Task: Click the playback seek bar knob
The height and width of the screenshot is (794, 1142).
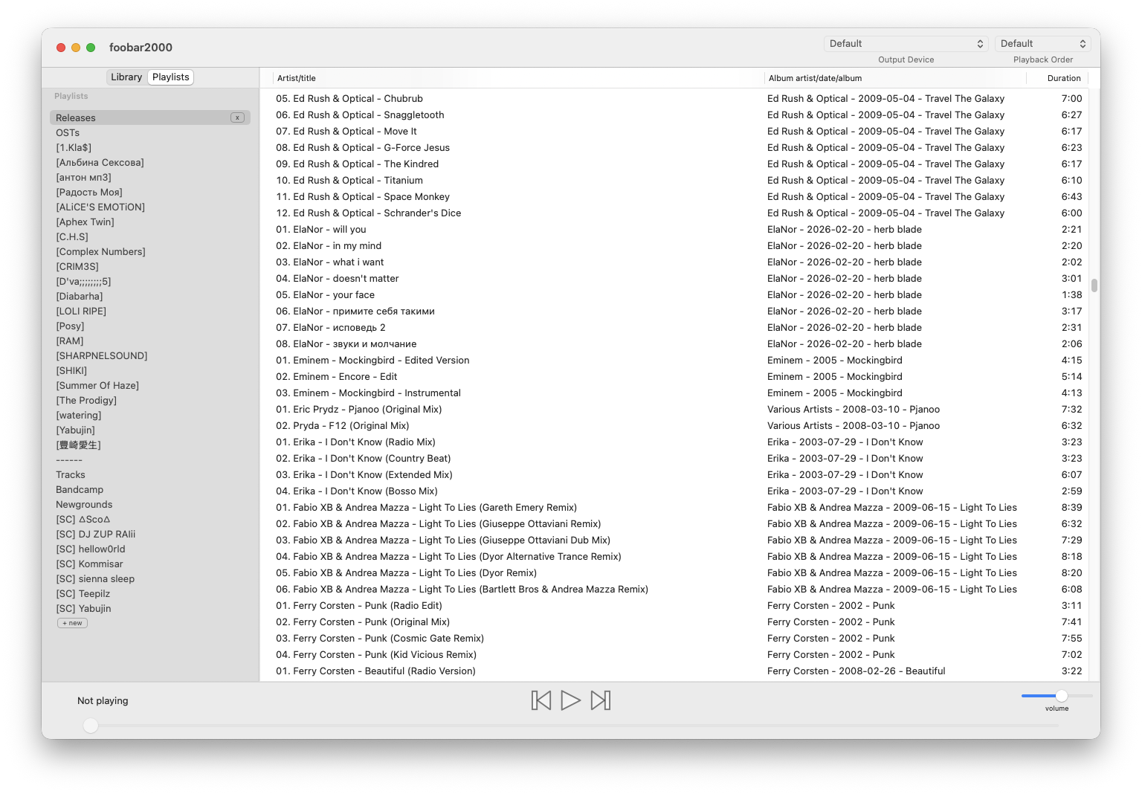Action: pyautogui.click(x=91, y=726)
